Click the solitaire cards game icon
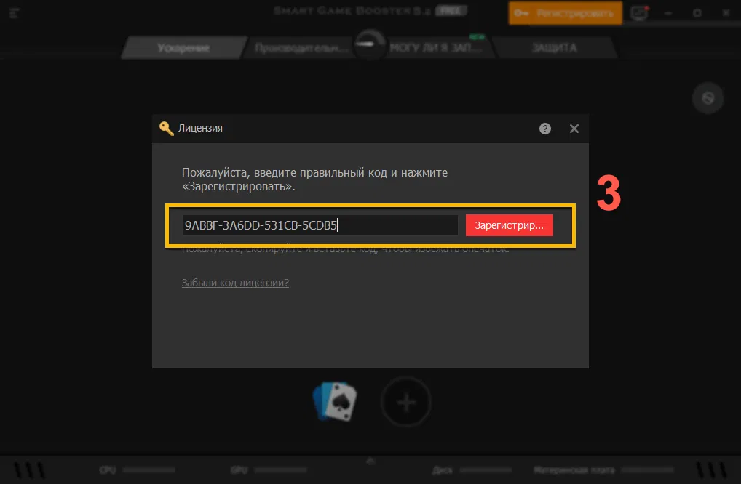This screenshot has width=741, height=484. click(x=335, y=401)
